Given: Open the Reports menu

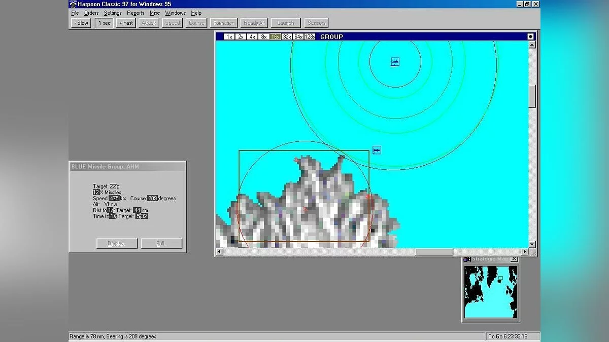Looking at the screenshot, I should coord(136,13).
